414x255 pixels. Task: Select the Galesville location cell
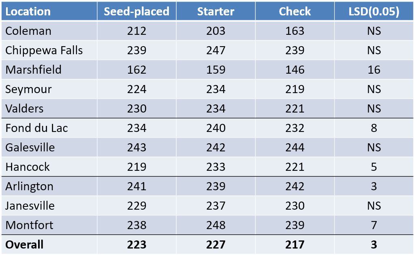[x=30, y=147]
